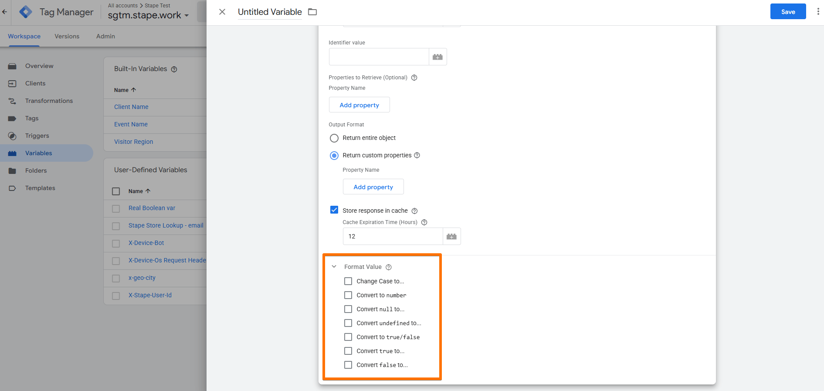Switch to the Admin tab
This screenshot has height=391, width=824.
105,36
